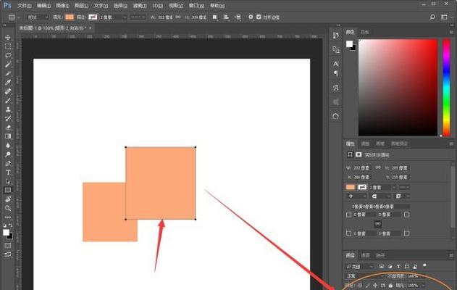
Task: Toggle link icon between W and H in properties
Action: pos(378,167)
